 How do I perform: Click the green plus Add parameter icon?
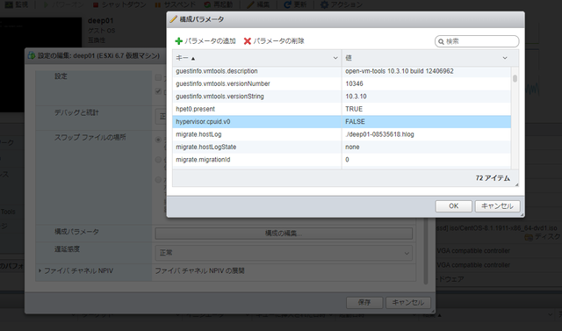[178, 41]
